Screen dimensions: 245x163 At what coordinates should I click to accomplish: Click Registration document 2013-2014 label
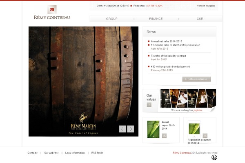(199, 141)
